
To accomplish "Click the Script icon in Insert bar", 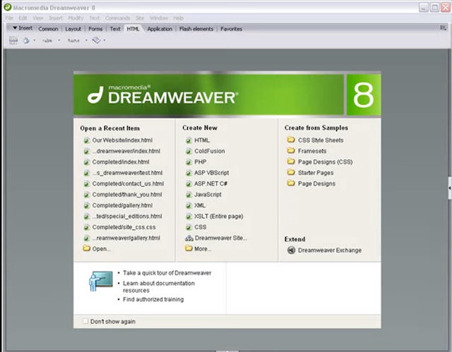I will pyautogui.click(x=96, y=40).
